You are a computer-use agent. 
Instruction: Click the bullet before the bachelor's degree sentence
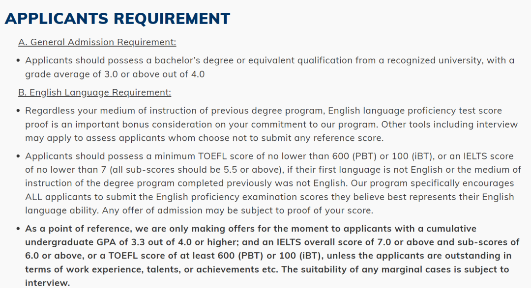coord(18,60)
